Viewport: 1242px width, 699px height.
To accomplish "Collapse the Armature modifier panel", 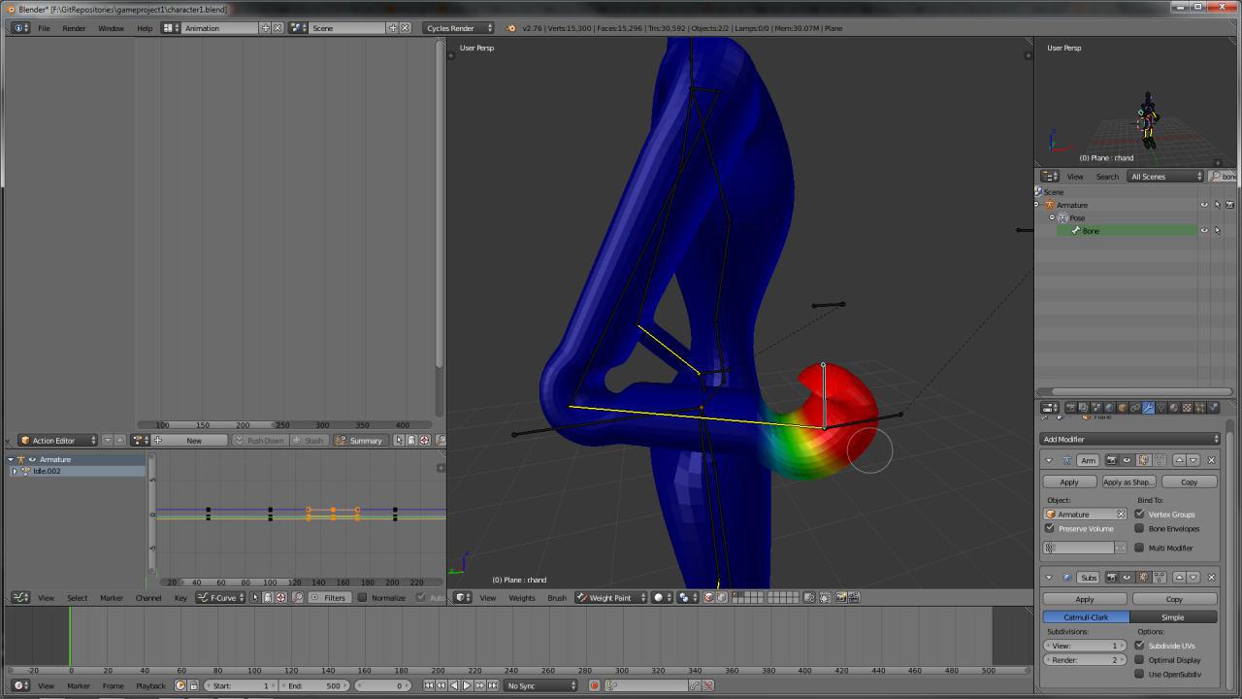I will pyautogui.click(x=1050, y=460).
